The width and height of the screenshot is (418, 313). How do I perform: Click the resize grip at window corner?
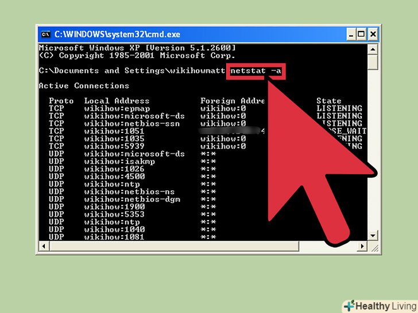[x=374, y=248]
